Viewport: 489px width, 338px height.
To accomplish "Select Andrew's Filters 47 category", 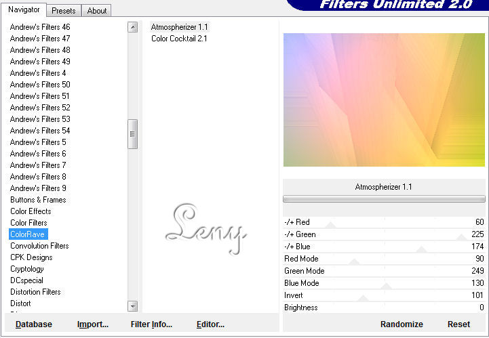I will tap(40, 39).
